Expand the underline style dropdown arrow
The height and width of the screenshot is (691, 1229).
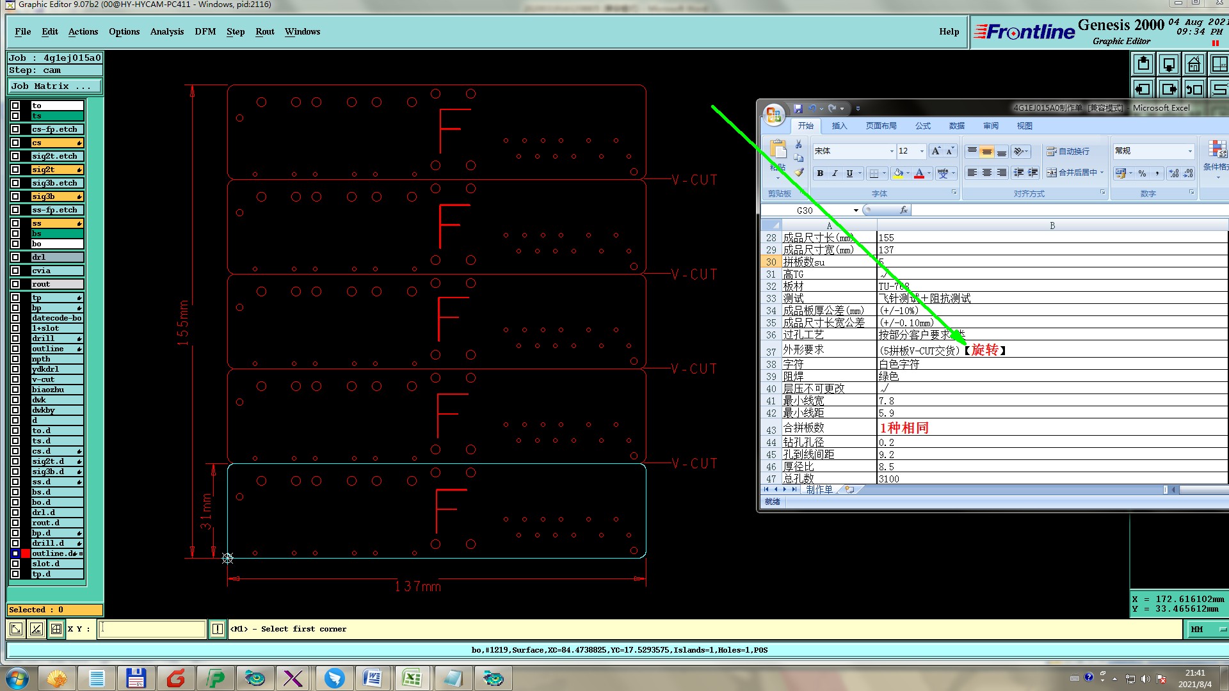[860, 173]
